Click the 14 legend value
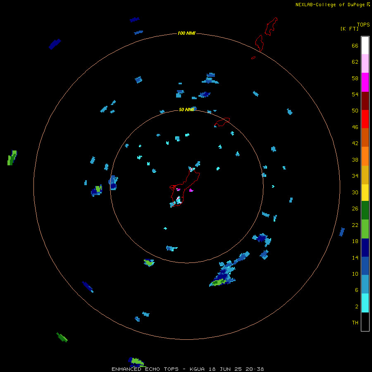Viewport: 372px width, 372px height. click(x=355, y=258)
